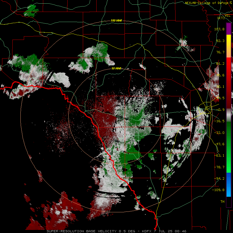The image size is (233, 233).
Task: Click the 92.3 legend value
Action: coord(220,41)
